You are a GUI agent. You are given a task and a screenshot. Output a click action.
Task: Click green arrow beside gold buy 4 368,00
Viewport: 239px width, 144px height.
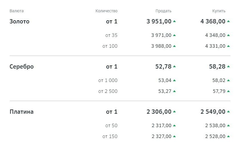pyautogui.click(x=228, y=21)
